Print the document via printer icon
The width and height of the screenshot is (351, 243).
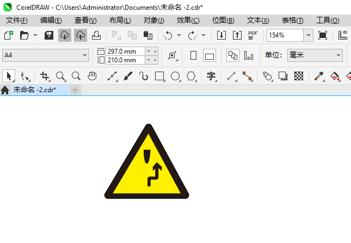tap(96, 35)
